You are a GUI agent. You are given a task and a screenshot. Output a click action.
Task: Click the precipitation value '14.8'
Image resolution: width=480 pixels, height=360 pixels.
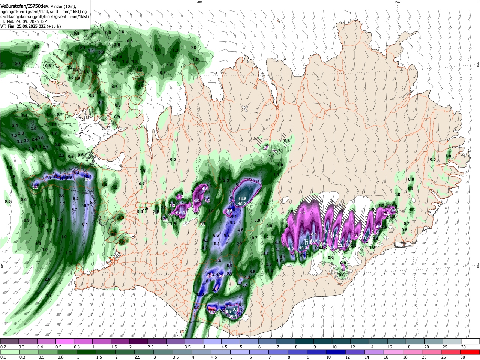[x=242, y=199]
